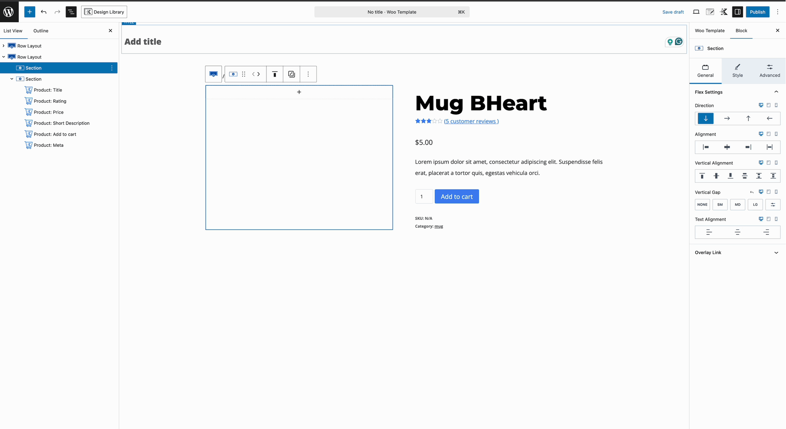Select the parent Row Layout in block toolbar
The image size is (786, 429).
[x=213, y=74]
